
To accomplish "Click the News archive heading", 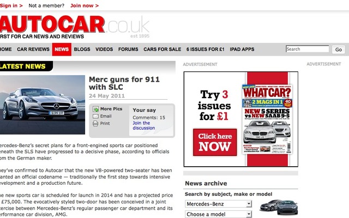I will (x=206, y=183).
